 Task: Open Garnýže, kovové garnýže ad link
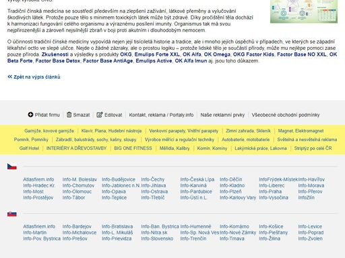click(x=49, y=131)
